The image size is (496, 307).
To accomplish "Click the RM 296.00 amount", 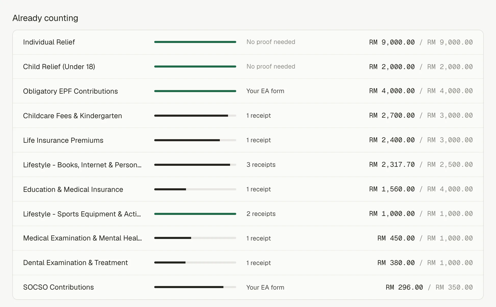I will 404,287.
